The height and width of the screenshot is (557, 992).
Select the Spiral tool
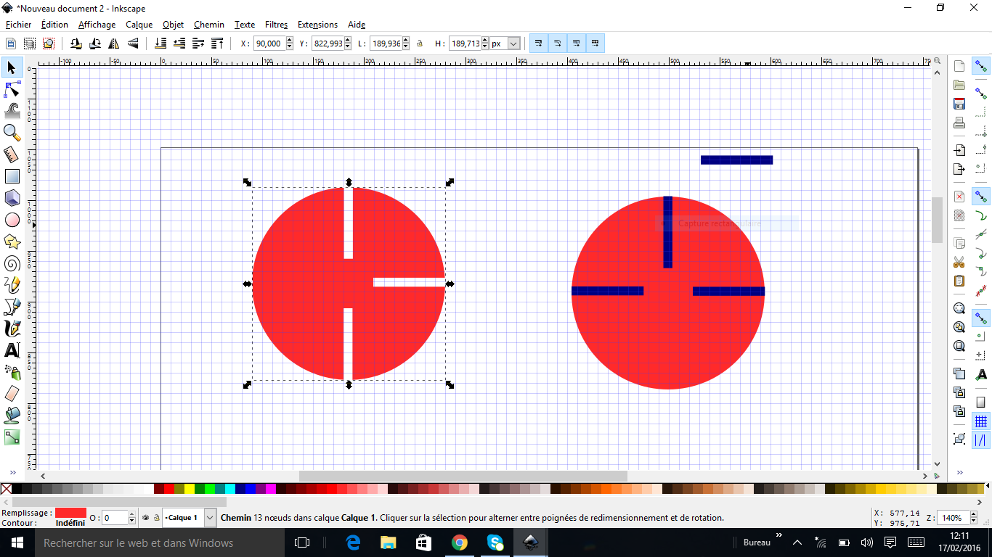tap(12, 263)
